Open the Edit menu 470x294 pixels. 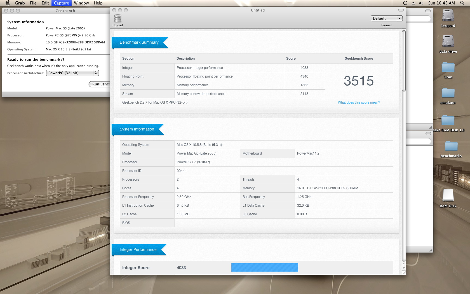[x=45, y=3]
